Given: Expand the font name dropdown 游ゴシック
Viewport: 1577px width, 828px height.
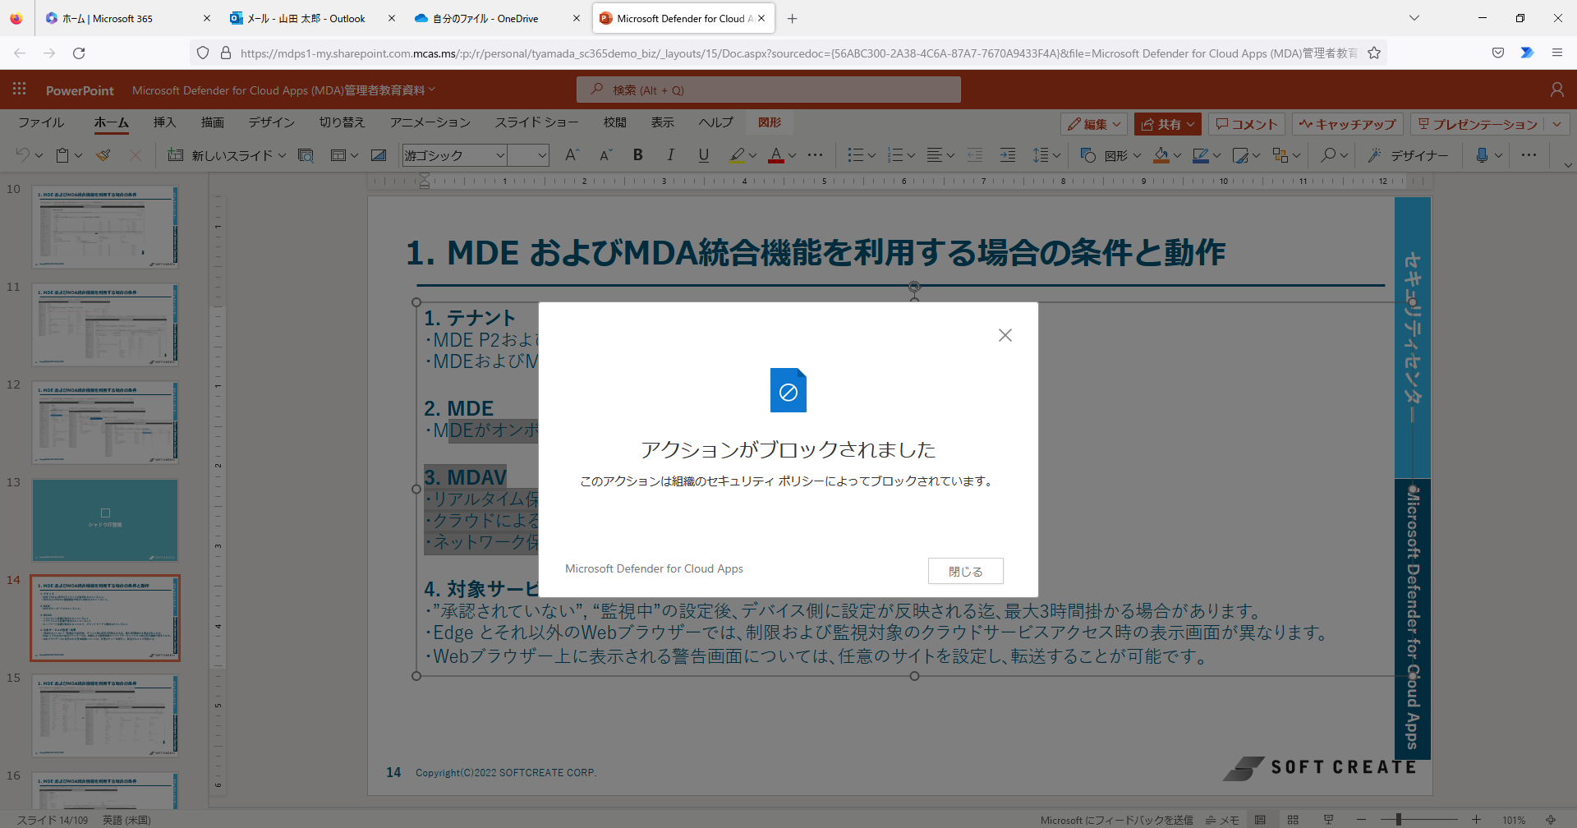Looking at the screenshot, I should pos(499,155).
